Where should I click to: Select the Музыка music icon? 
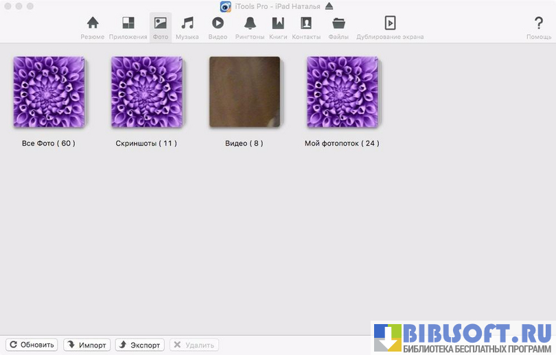(x=187, y=27)
